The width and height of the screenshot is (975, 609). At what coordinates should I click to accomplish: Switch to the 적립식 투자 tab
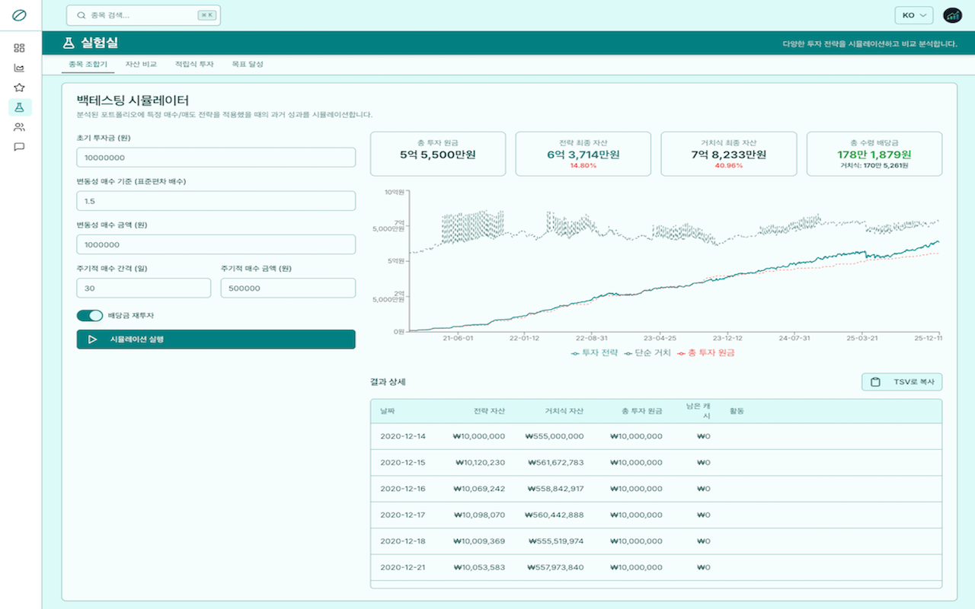pos(194,65)
